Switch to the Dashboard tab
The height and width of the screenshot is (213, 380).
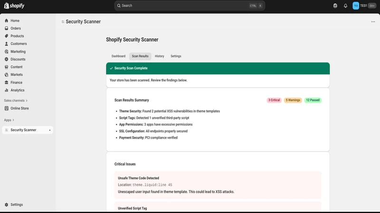[118, 56]
